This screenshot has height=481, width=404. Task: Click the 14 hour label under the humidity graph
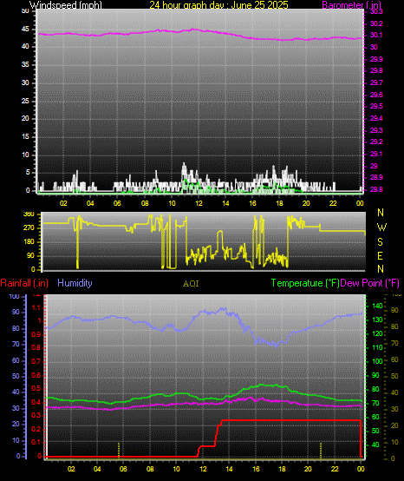click(229, 469)
